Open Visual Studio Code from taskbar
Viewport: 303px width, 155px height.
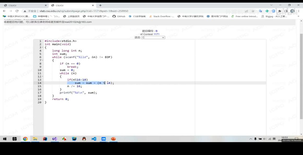tap(94, 139)
